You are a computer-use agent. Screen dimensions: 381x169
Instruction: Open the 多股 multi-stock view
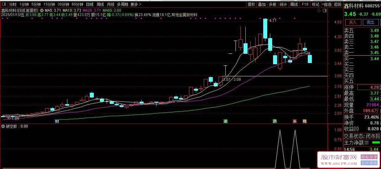point(272,4)
